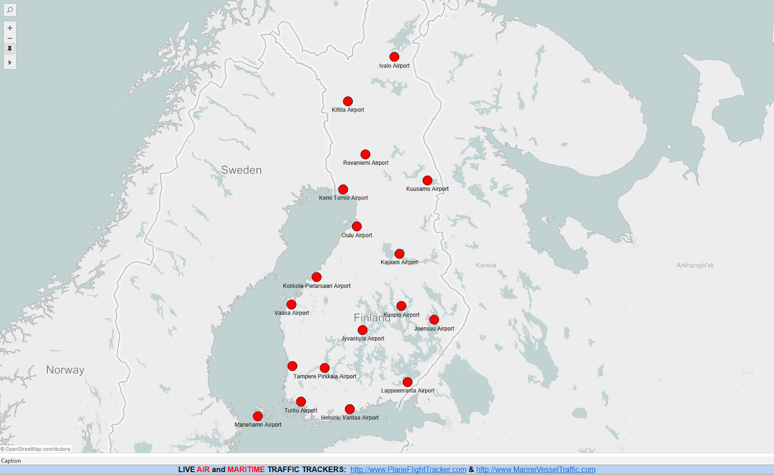This screenshot has width=774, height=475.
Task: Click the Kittila Airport marker
Action: click(348, 101)
